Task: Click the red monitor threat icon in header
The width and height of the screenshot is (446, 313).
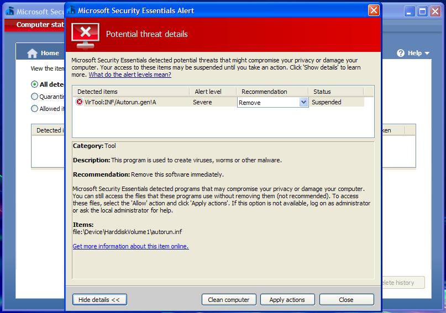Action: (x=85, y=35)
